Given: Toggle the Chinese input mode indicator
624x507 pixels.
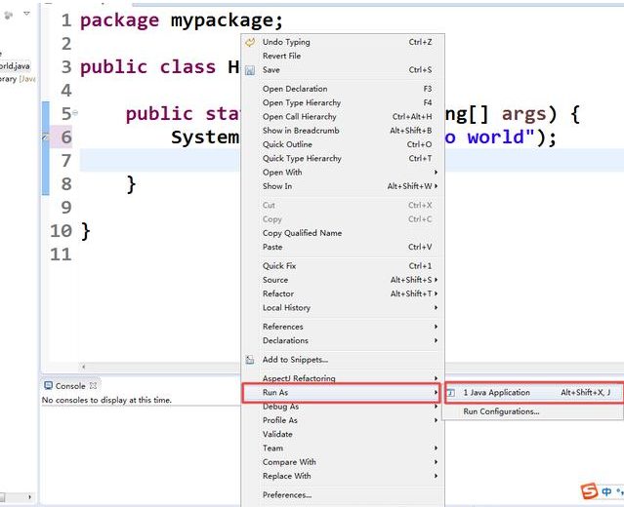Looking at the screenshot, I should click(606, 490).
